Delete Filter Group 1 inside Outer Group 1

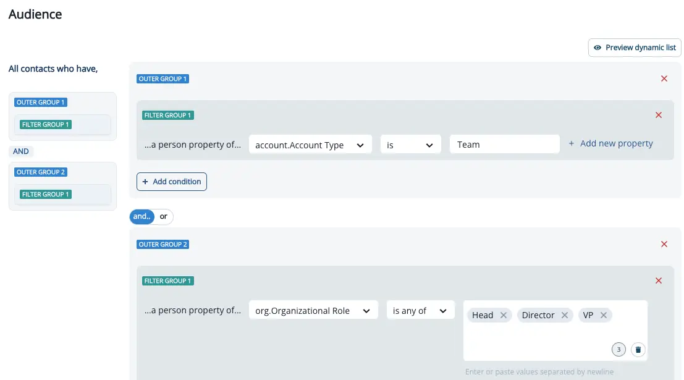[658, 115]
